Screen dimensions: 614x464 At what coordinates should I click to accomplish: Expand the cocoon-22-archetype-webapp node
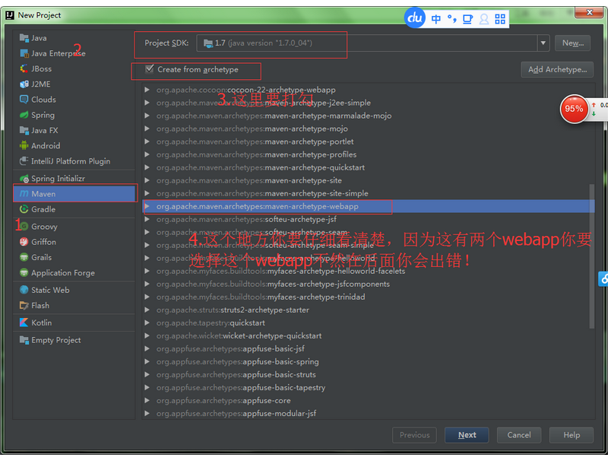(147, 90)
